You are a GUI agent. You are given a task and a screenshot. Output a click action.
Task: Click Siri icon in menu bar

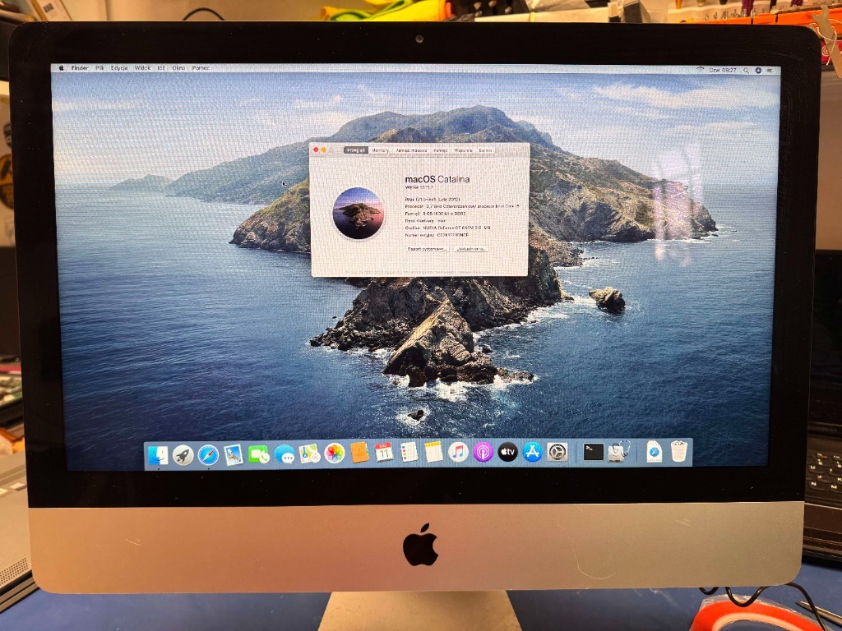(x=758, y=71)
